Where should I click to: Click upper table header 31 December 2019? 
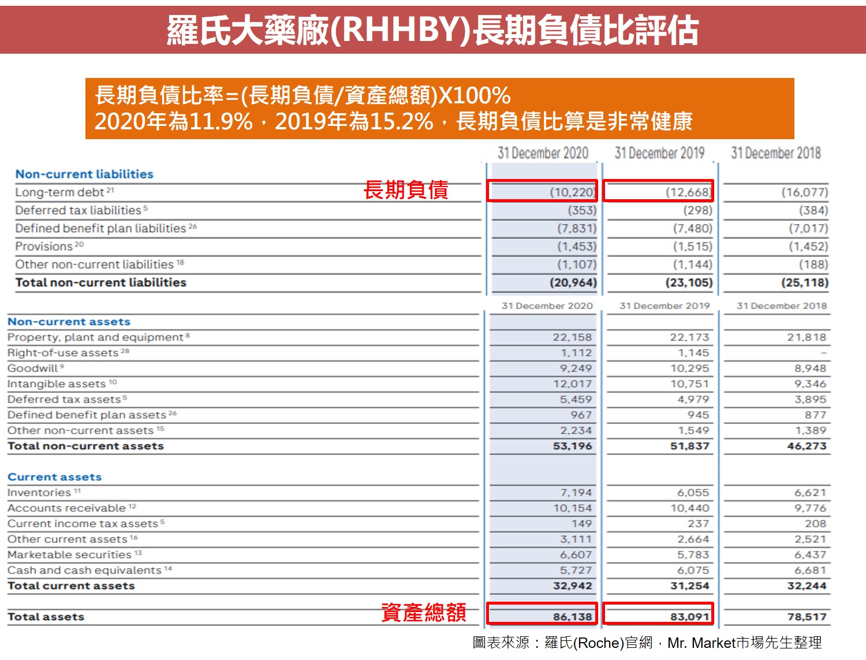[x=659, y=153]
